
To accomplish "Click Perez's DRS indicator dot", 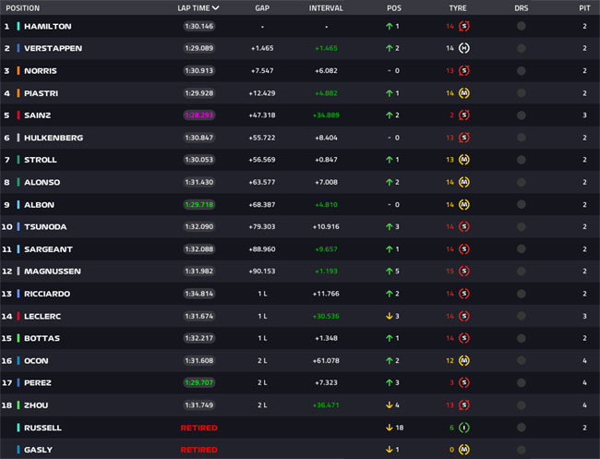I will [x=522, y=382].
